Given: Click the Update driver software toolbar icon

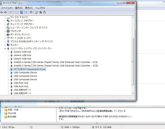Looking at the screenshot, I should click(36, 12).
